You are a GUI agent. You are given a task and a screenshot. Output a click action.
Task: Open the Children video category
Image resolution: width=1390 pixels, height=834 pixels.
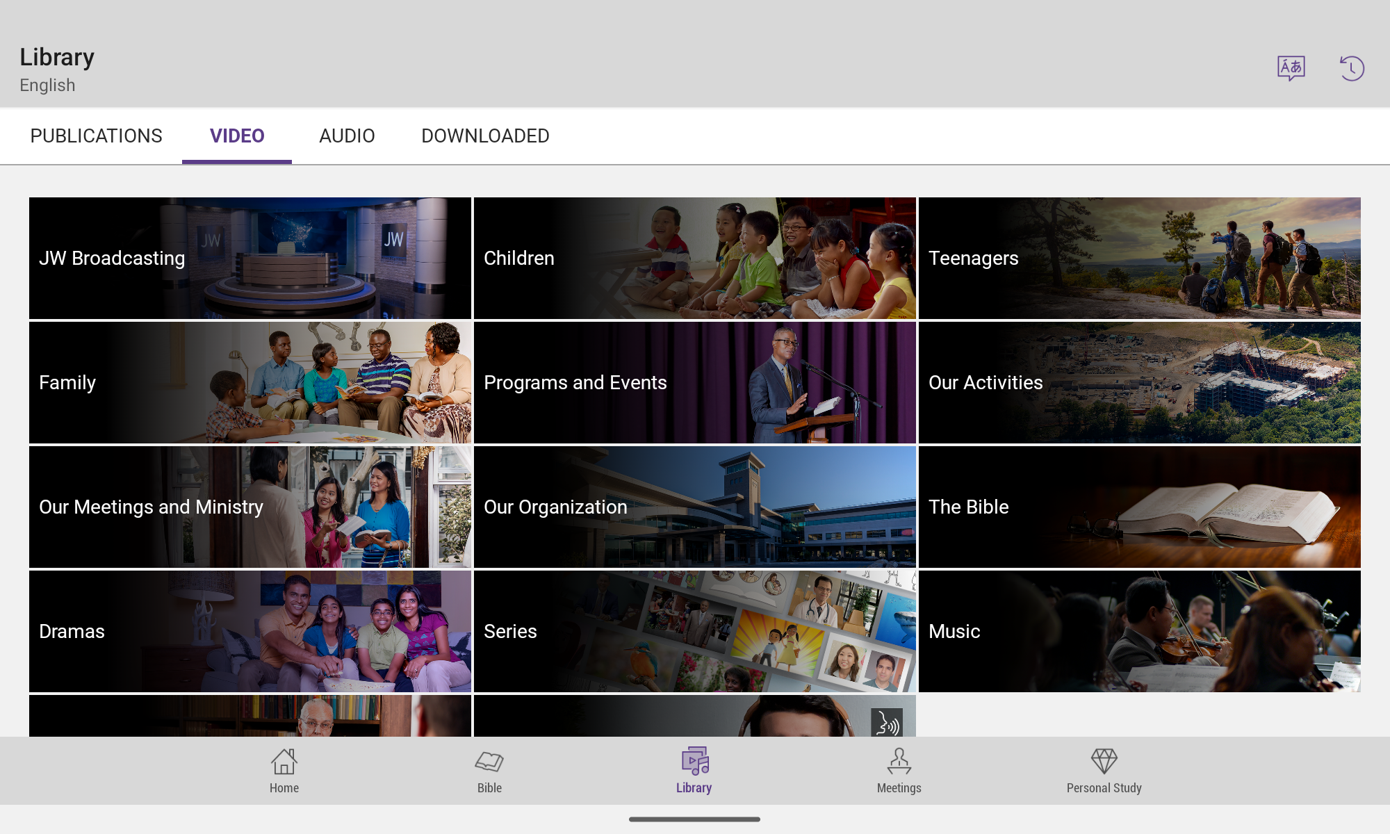694,258
